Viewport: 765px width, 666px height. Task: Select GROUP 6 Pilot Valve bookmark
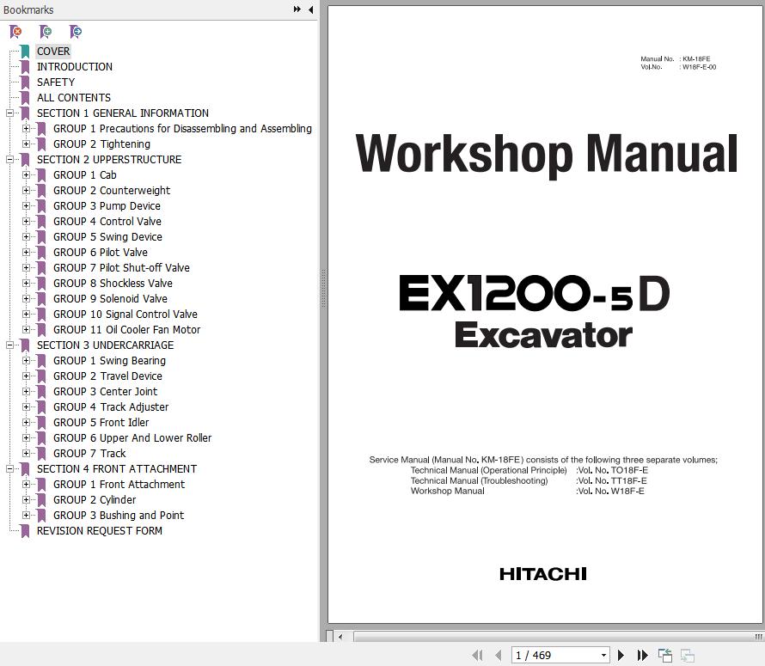[101, 253]
